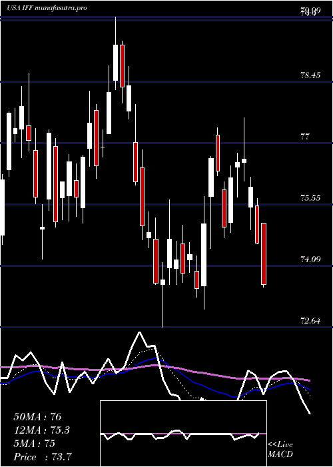Click the '5MA : 75' readout
333x467 pixels.
click(35, 444)
